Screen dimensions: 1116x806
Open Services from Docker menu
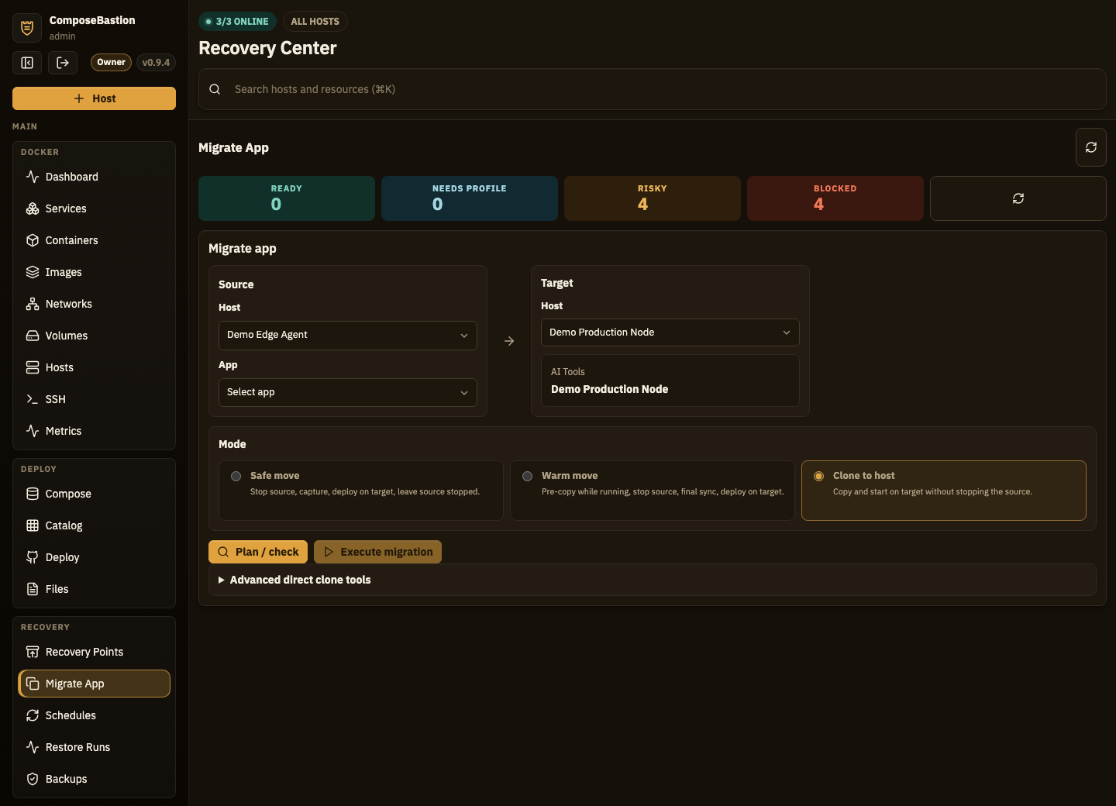click(94, 208)
